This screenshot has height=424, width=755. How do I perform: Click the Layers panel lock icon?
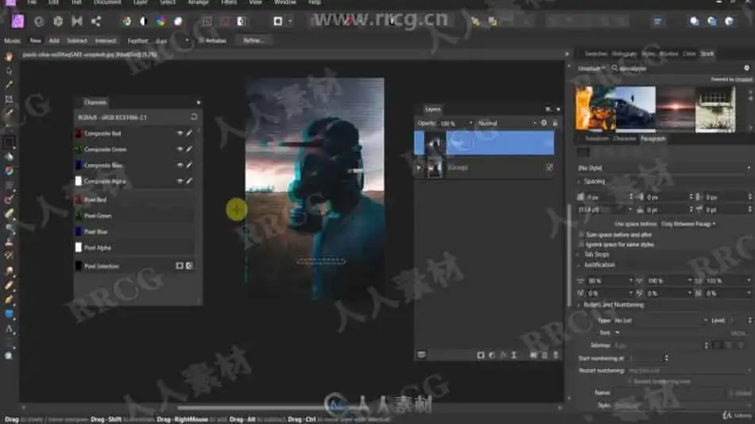click(x=555, y=123)
